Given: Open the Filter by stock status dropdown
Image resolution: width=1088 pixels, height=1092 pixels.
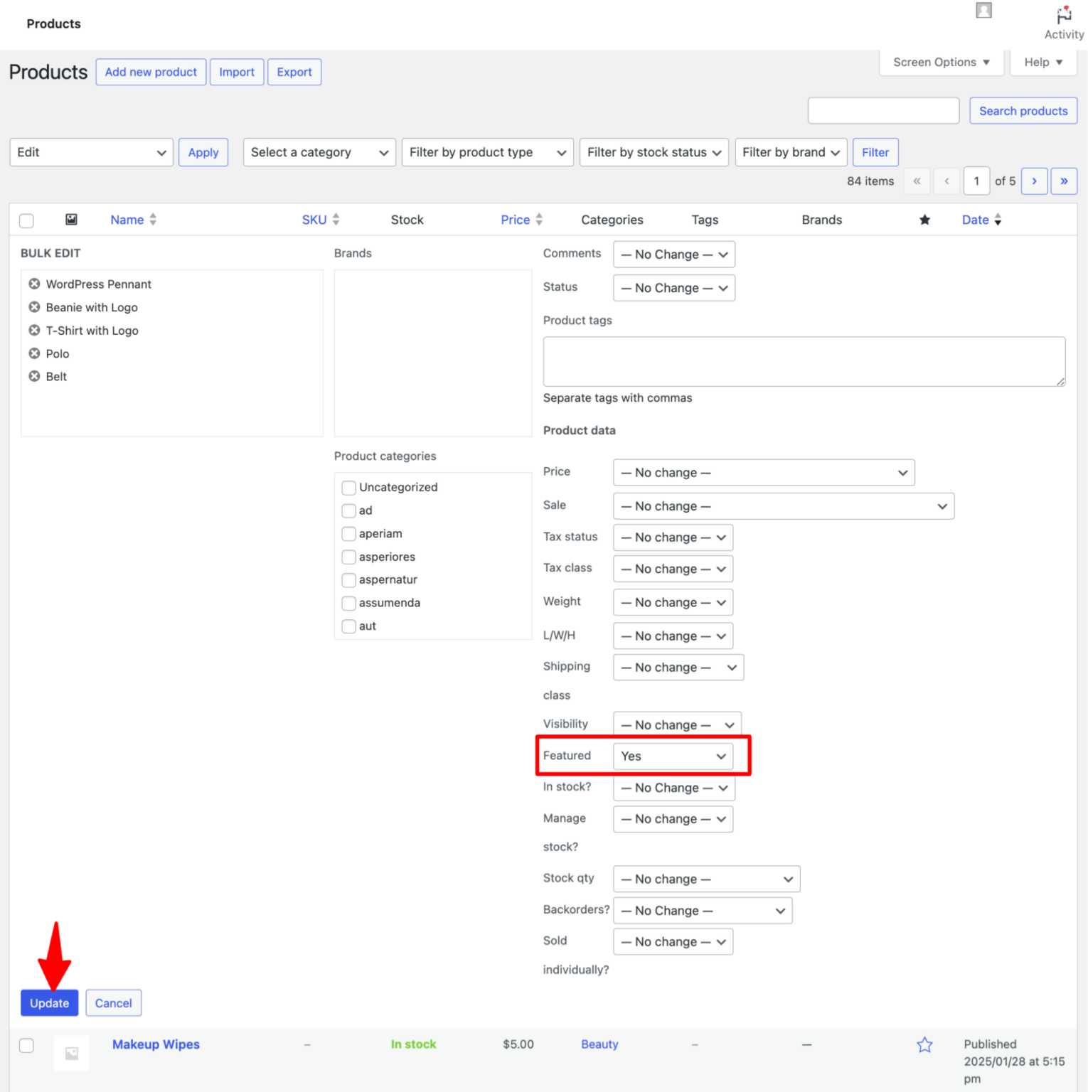Looking at the screenshot, I should tap(654, 152).
